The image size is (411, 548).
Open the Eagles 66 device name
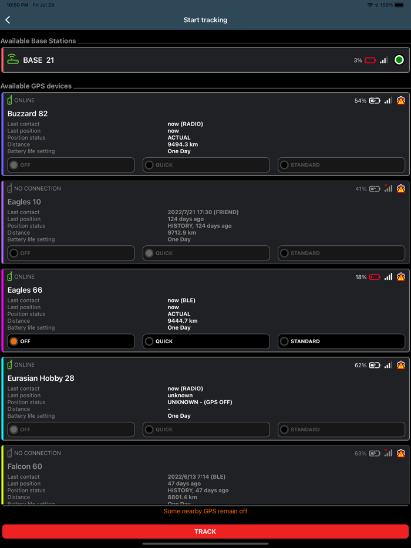tap(25, 290)
